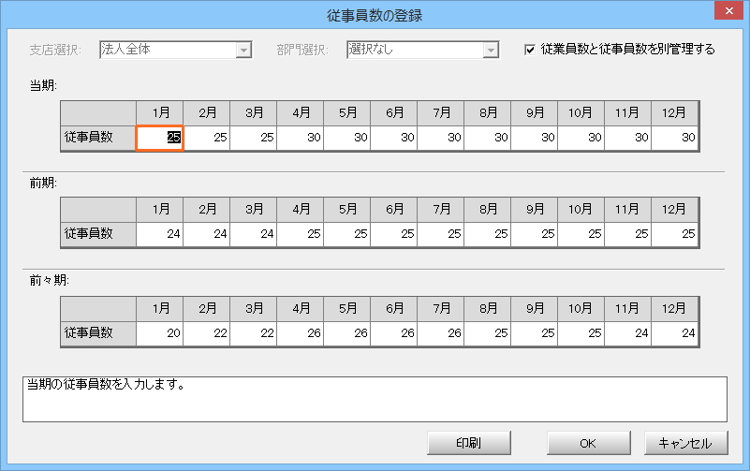Click the 当期の従事員数を入力します description box
The height and width of the screenshot is (471, 750).
click(x=375, y=399)
